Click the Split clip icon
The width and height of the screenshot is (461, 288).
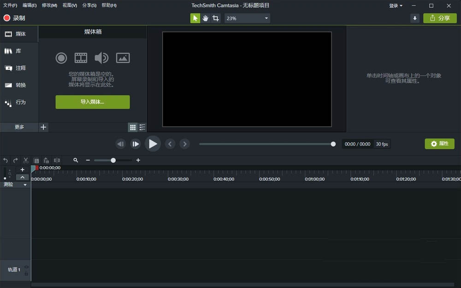coord(57,160)
